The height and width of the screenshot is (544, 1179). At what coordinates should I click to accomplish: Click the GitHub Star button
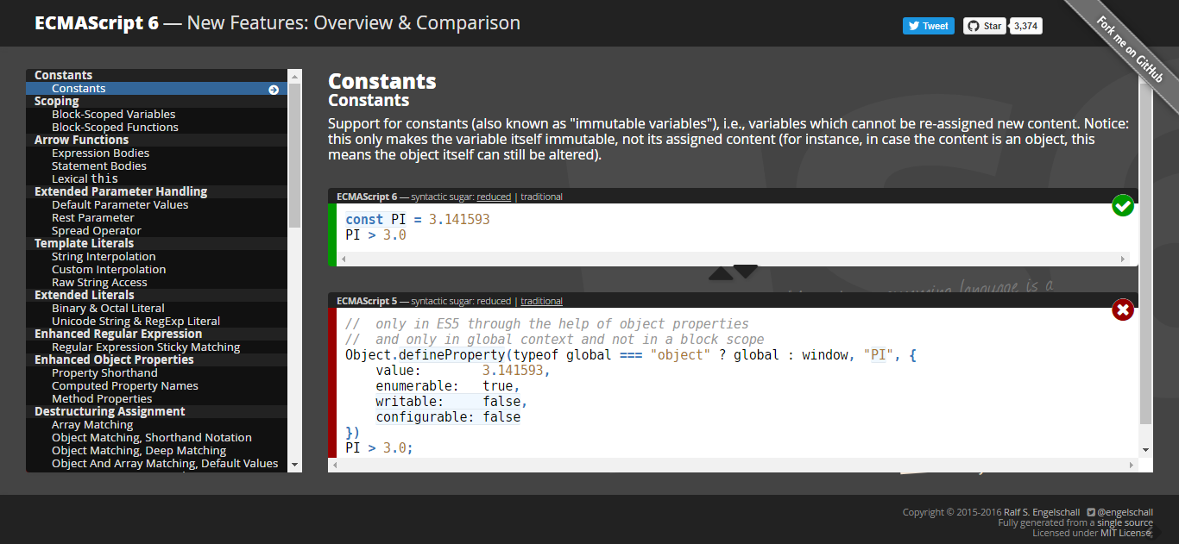pyautogui.click(x=985, y=26)
